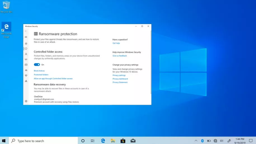Select the 'OneDrive' label text
This screenshot has height=144, width=256.
[x=38, y=97]
